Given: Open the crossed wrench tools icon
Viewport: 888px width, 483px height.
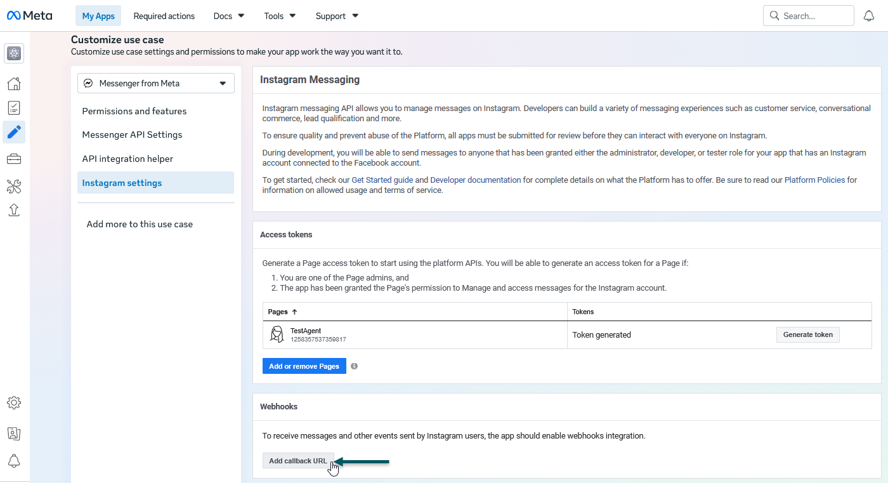Looking at the screenshot, I should pos(14,186).
